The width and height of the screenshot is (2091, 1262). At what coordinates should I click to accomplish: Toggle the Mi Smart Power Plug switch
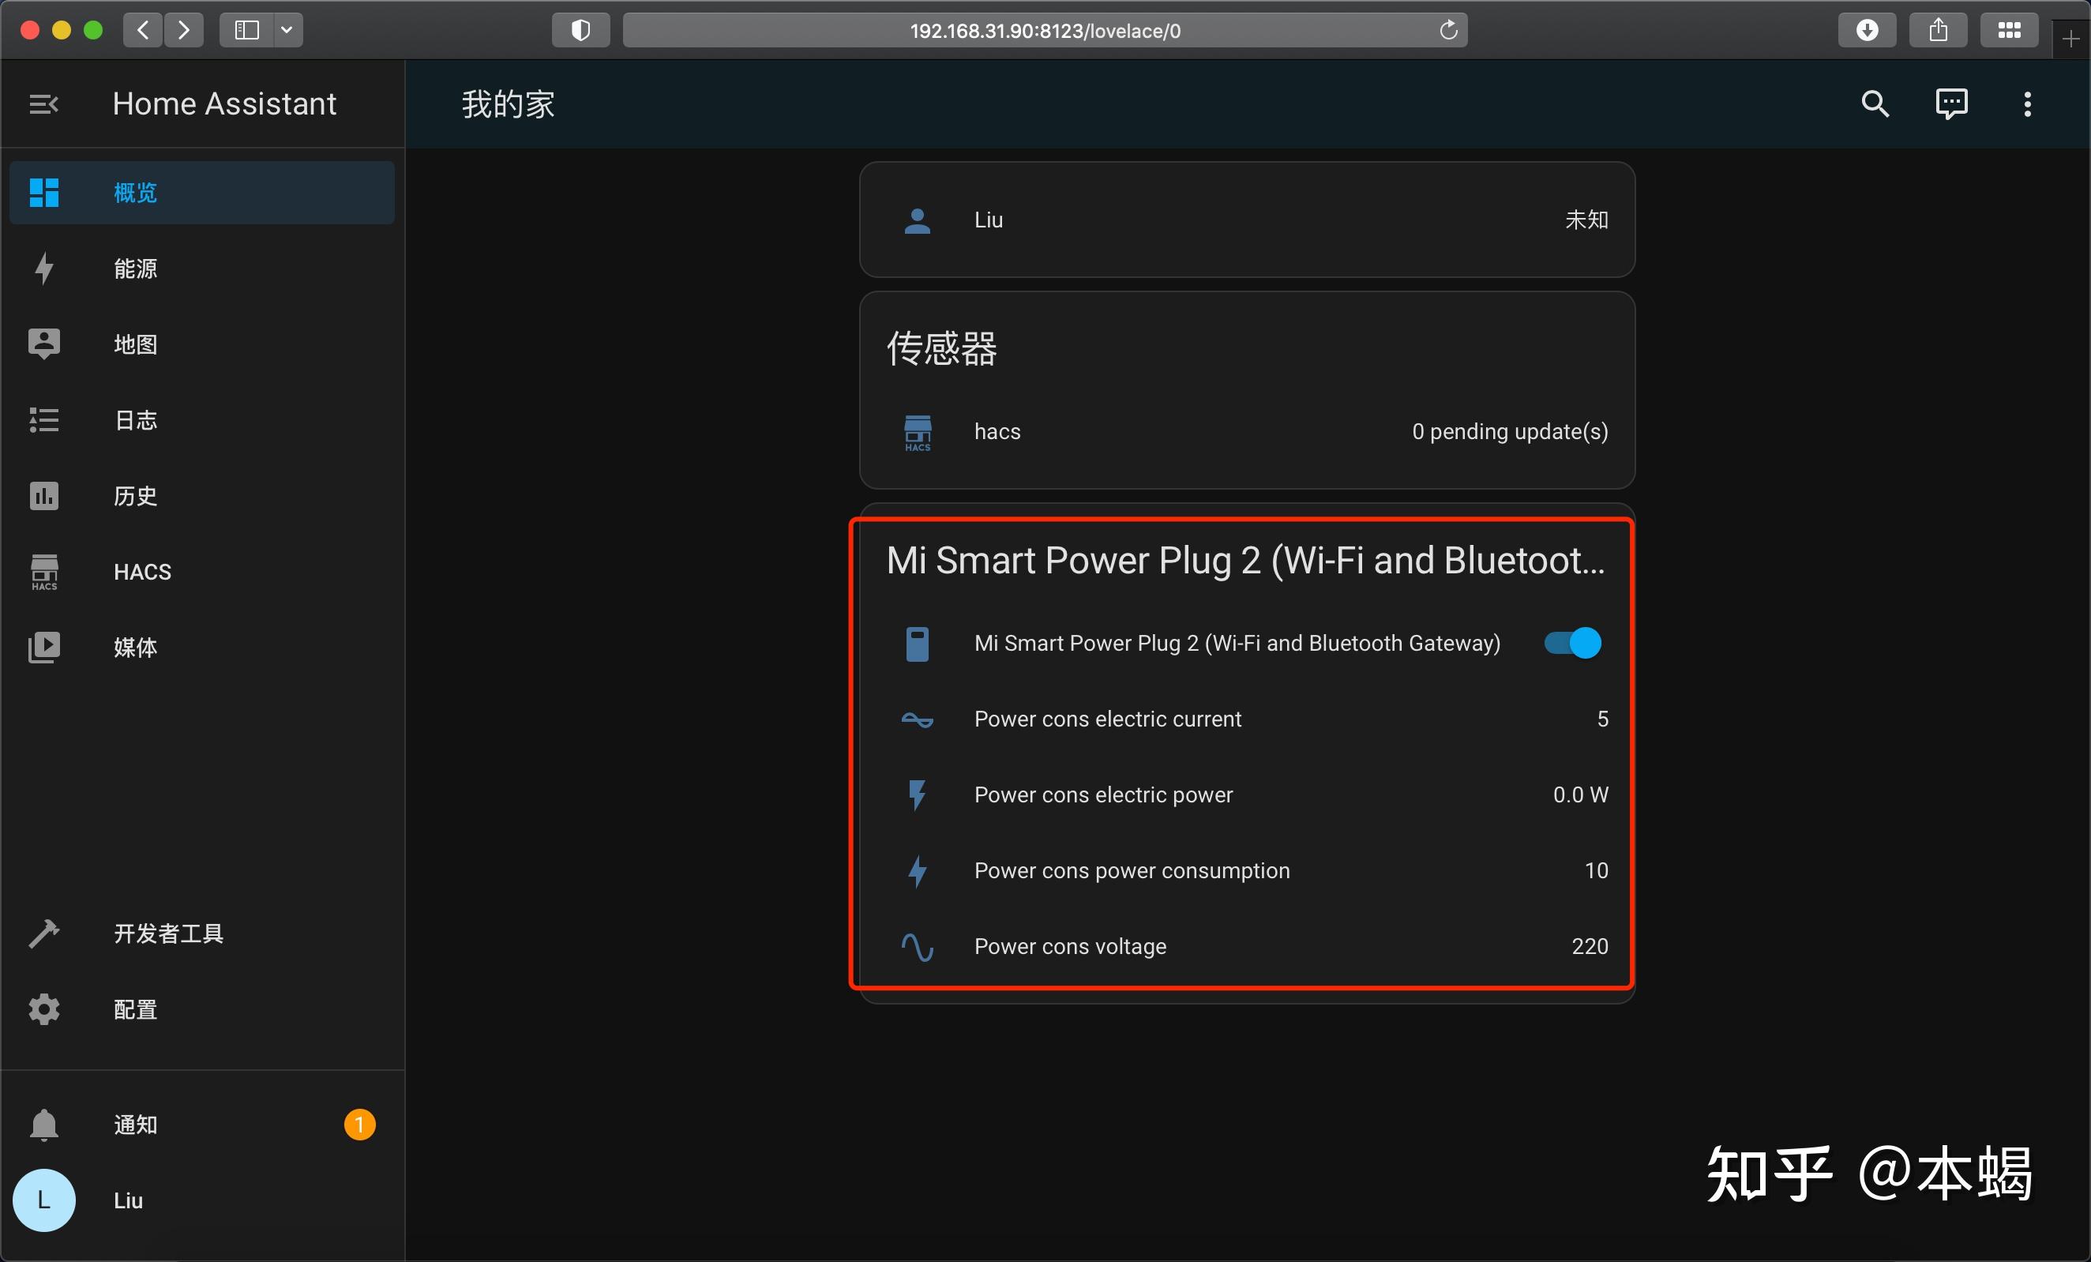[1572, 644]
